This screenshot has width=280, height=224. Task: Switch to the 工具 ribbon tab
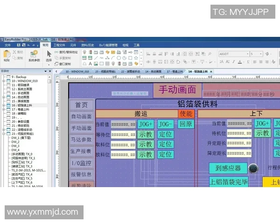click(136, 45)
